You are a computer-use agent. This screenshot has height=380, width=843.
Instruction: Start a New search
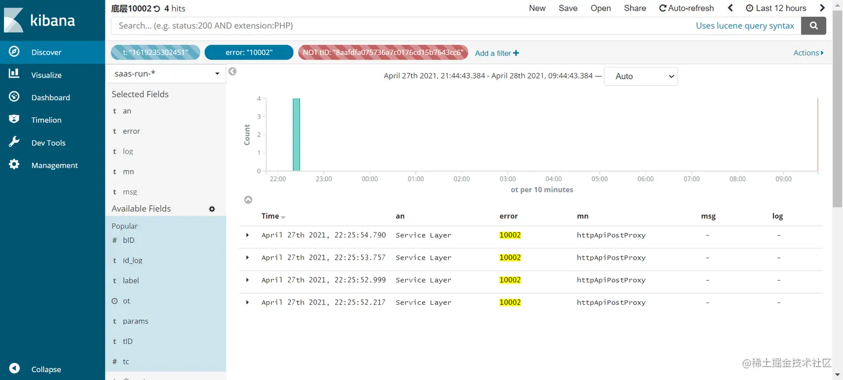pyautogui.click(x=537, y=8)
